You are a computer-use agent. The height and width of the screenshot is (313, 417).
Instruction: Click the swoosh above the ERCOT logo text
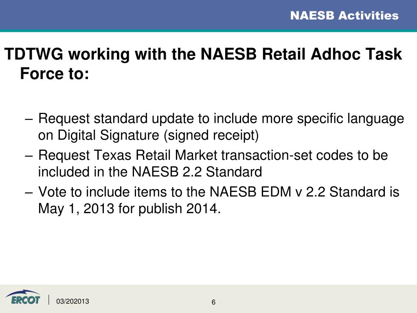[23, 293]
